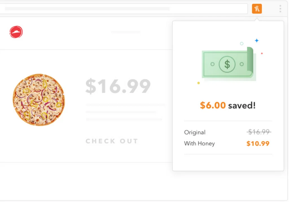
Task: Click the $6.00 saved amount
Action: point(213,105)
